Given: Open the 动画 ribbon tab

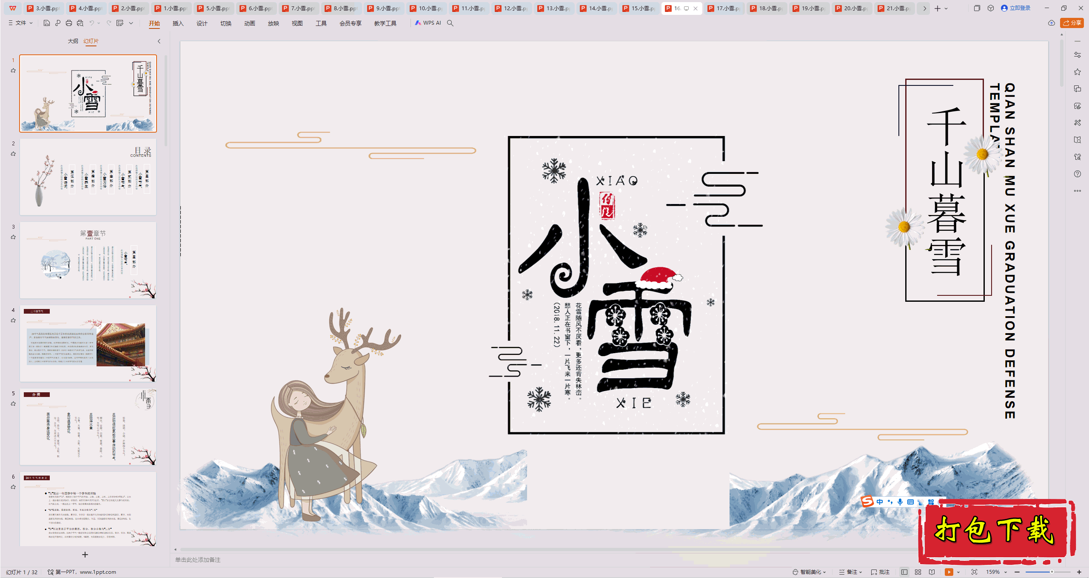Looking at the screenshot, I should 249,23.
